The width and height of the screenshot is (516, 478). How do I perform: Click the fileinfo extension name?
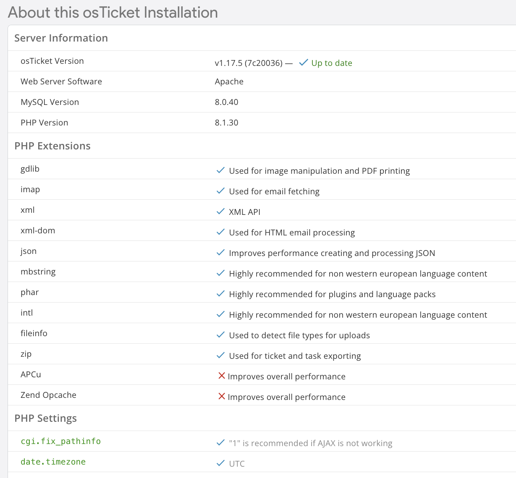coord(34,333)
